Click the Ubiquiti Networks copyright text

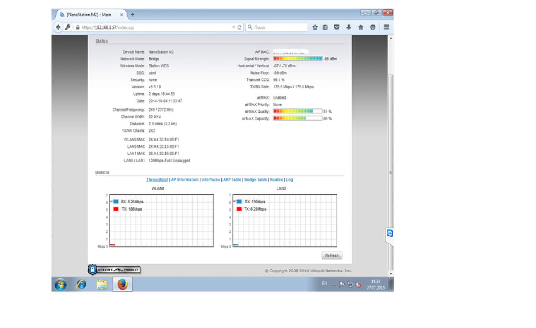click(309, 271)
